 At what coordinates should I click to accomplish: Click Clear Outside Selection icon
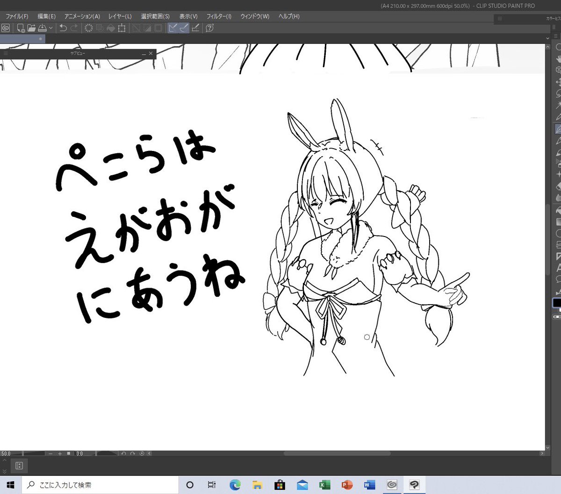tap(100, 28)
